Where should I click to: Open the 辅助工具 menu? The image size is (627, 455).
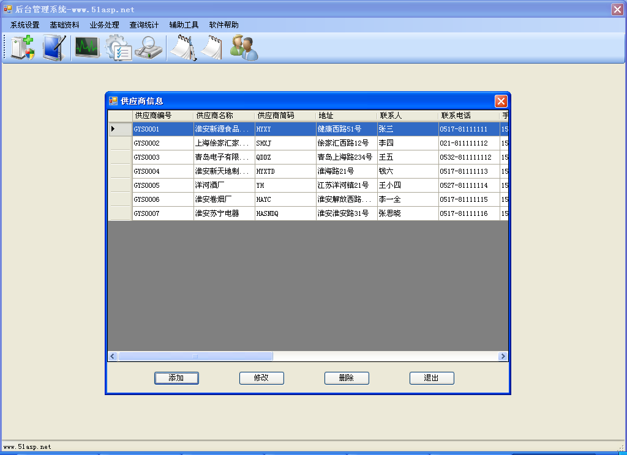pyautogui.click(x=184, y=24)
